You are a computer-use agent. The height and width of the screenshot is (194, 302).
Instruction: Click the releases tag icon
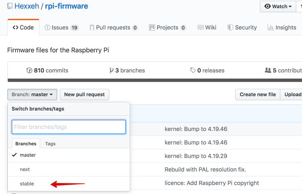click(193, 70)
